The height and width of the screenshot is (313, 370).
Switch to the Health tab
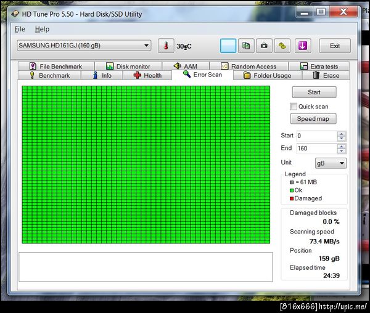[147, 75]
